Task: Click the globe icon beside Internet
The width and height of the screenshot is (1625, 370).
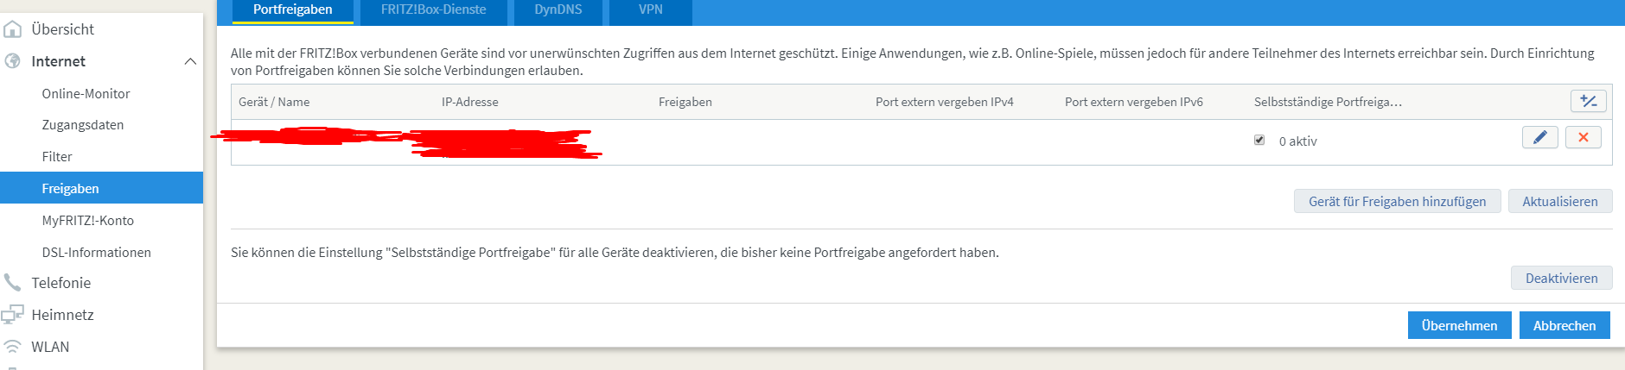Action: (x=12, y=61)
